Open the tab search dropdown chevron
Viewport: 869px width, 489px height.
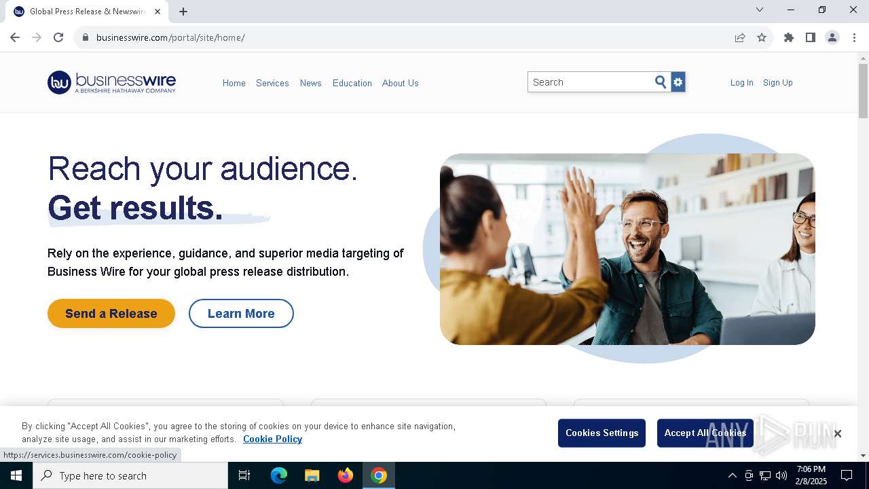pyautogui.click(x=760, y=10)
